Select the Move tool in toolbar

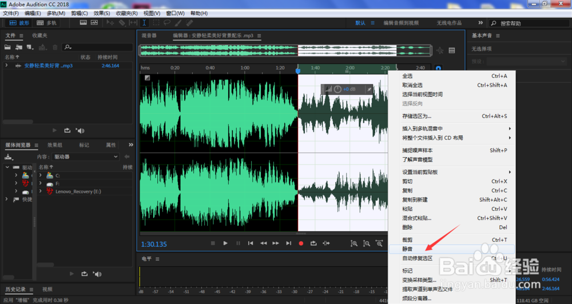[x=110, y=23]
